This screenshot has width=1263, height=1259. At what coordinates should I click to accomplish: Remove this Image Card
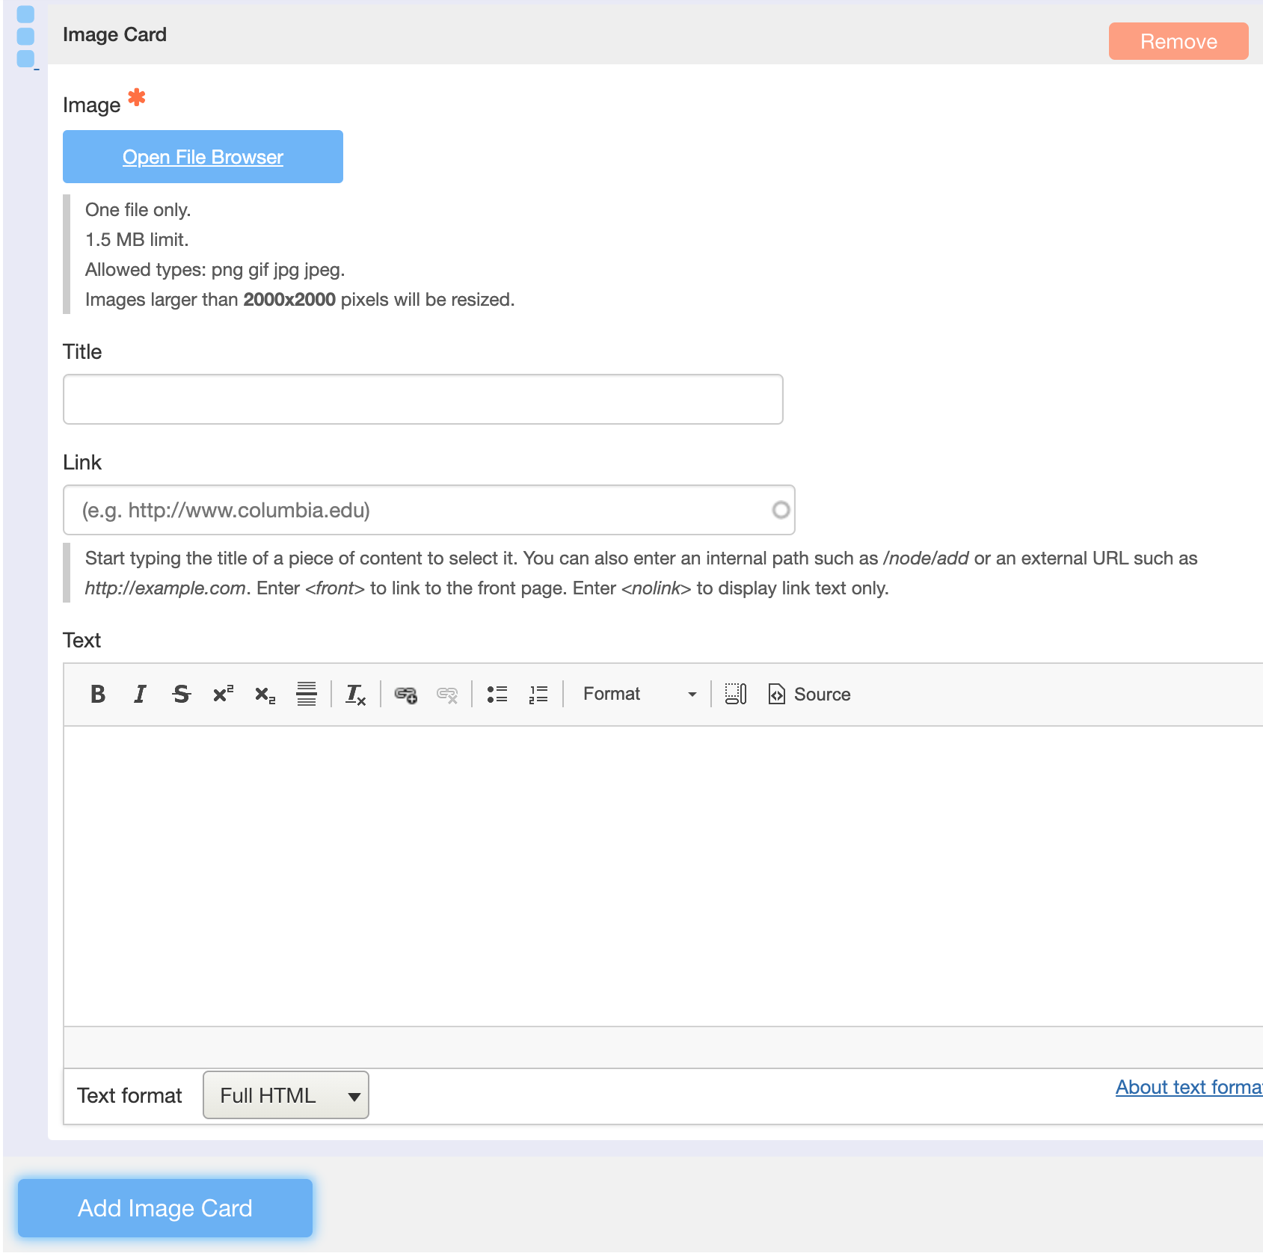pyautogui.click(x=1178, y=41)
